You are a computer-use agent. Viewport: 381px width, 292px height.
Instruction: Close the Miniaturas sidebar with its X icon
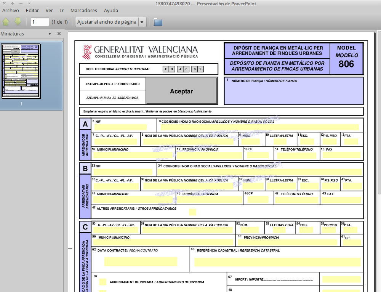(59, 34)
